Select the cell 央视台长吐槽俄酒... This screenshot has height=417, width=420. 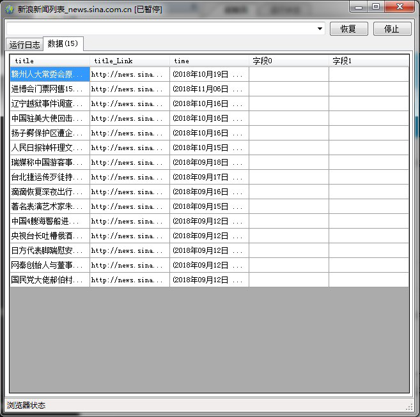click(50, 236)
